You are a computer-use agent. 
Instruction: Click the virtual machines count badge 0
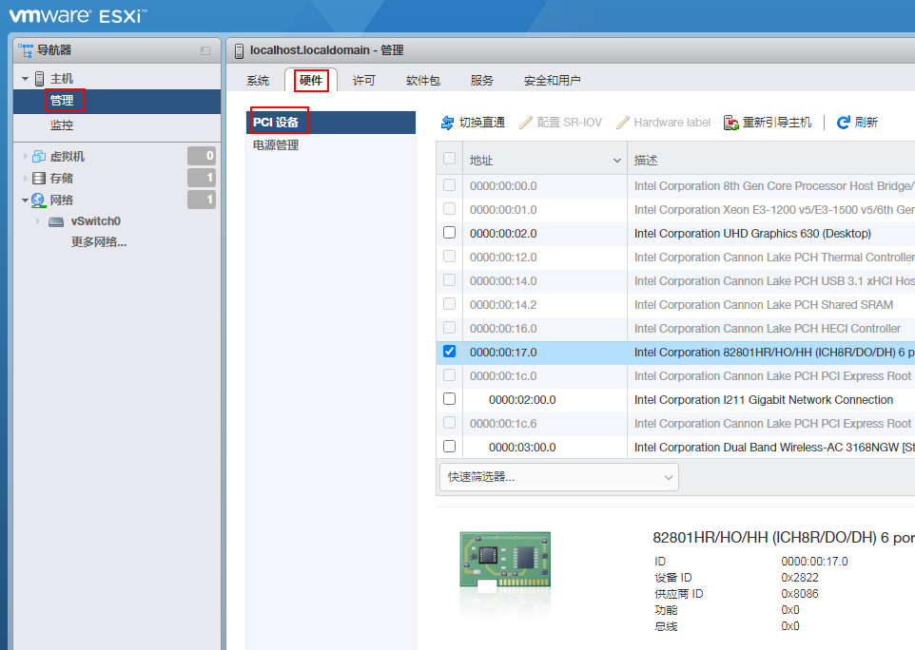tap(202, 156)
